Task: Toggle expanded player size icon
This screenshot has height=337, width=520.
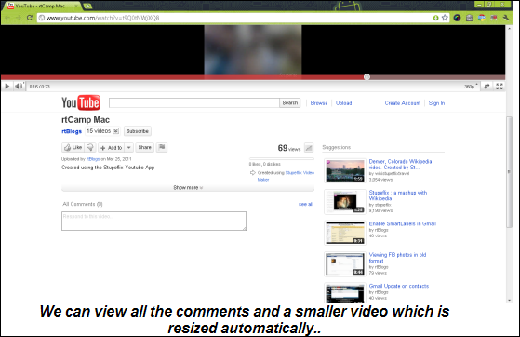Action: 487,87
